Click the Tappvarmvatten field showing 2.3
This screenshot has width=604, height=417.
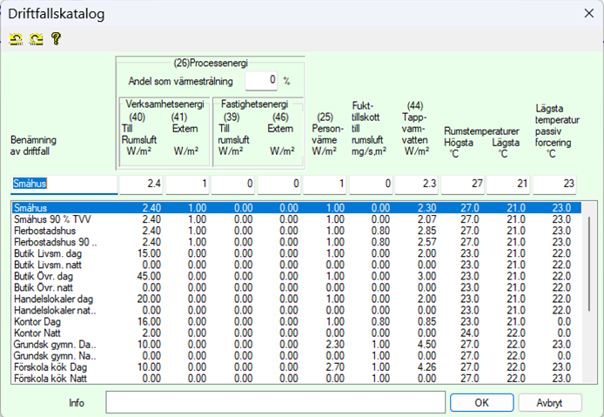click(416, 185)
